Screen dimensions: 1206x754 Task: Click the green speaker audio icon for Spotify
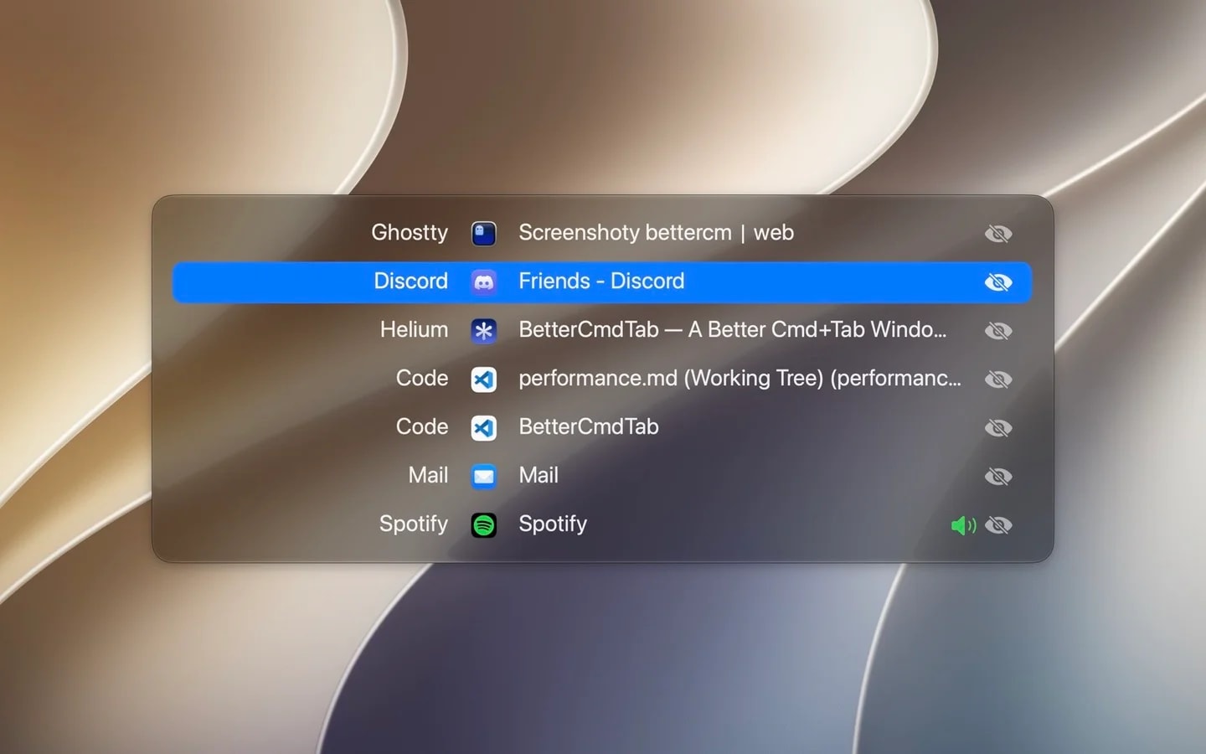click(x=963, y=525)
